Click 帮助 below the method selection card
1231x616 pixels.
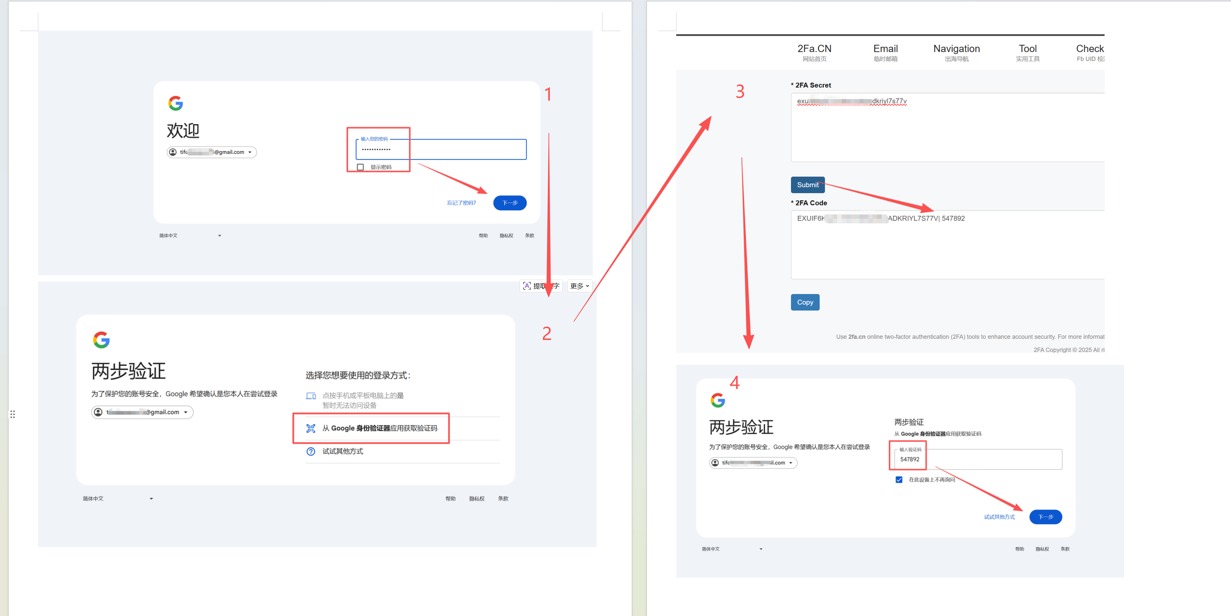[450, 498]
